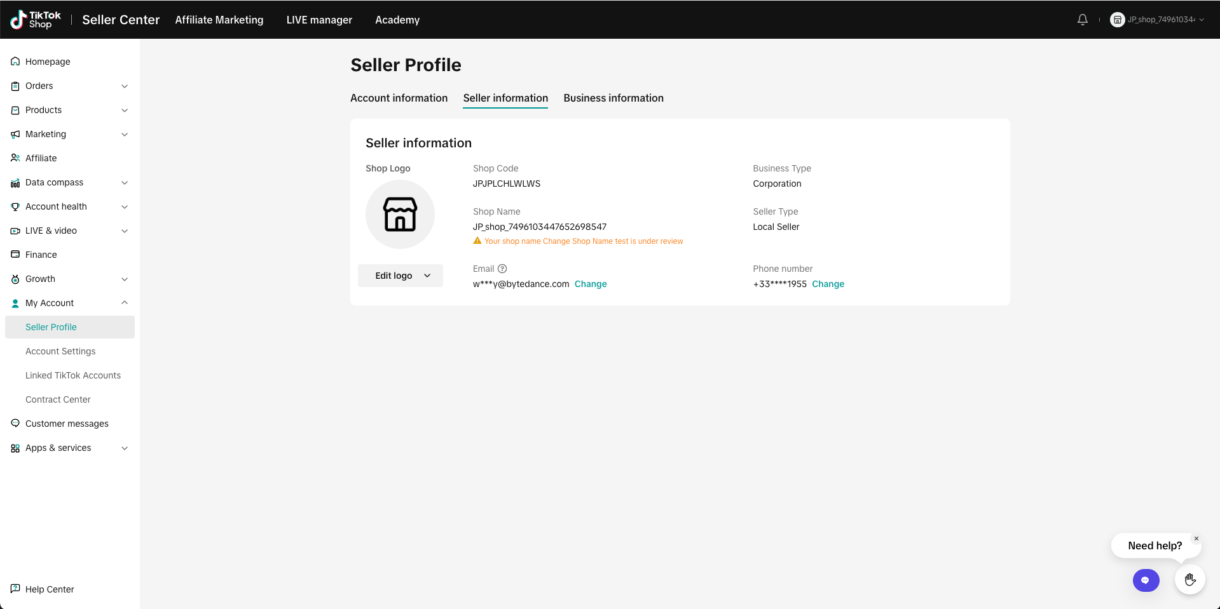Screen dimensions: 1220x609
Task: Click the masked phone number +33****1955
Action: click(x=780, y=284)
